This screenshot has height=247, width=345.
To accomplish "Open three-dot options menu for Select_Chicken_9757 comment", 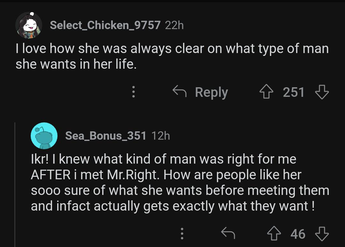I will click(x=134, y=92).
